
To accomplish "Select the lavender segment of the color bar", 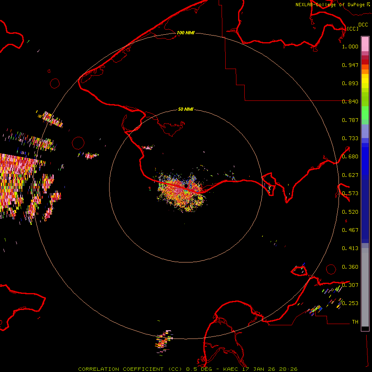I will (365, 131).
